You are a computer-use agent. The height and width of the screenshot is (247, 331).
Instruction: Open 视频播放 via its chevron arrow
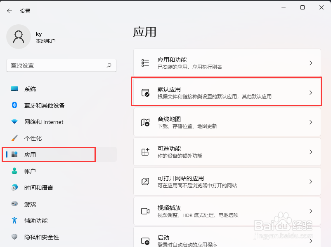[x=311, y=211]
